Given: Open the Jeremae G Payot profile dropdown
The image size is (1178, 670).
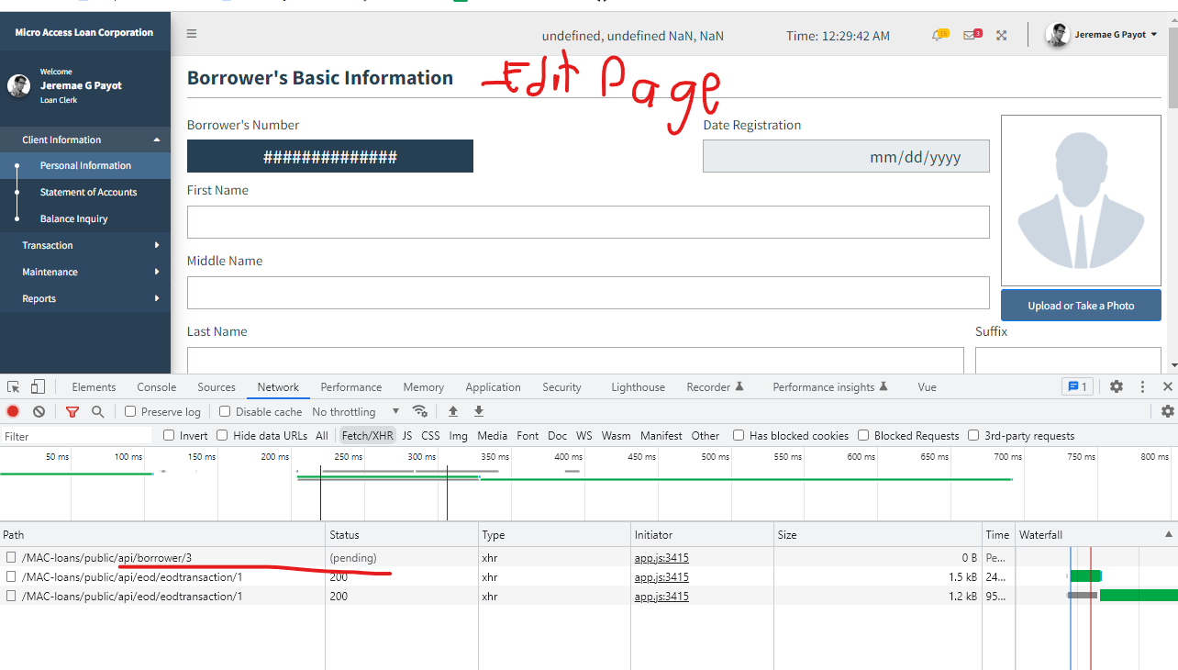Looking at the screenshot, I should [x=1106, y=35].
